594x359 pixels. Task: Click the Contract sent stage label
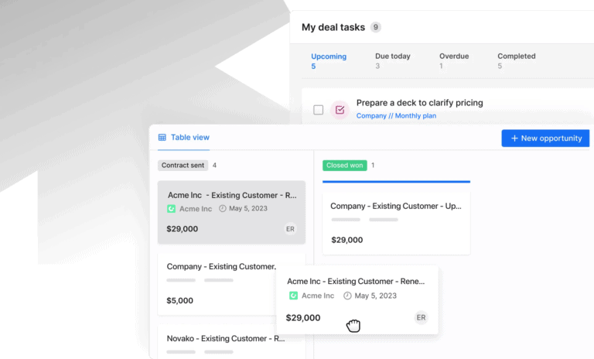point(183,166)
